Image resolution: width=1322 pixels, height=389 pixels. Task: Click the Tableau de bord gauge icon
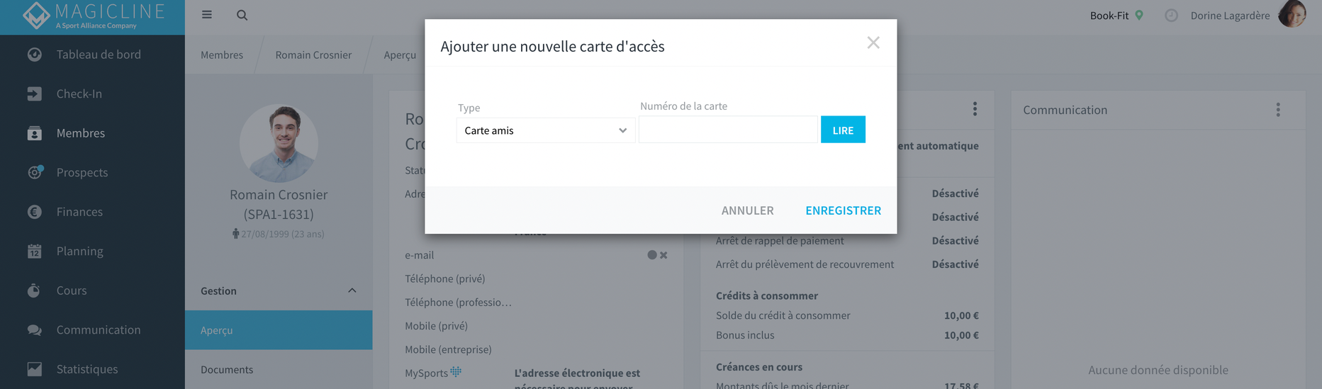(x=34, y=55)
